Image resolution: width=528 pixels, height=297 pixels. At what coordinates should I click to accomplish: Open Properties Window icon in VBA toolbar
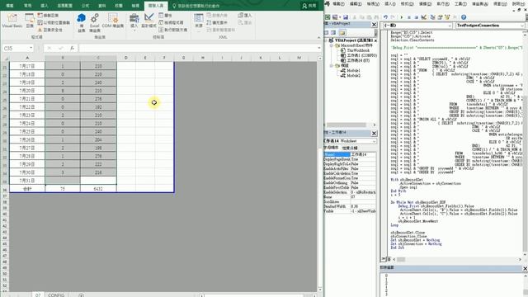pyautogui.click(x=440, y=16)
